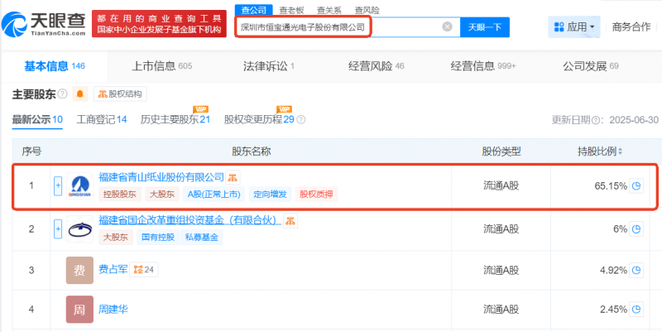Open the 经营风险 46 tab
The image size is (662, 332).
(x=377, y=66)
